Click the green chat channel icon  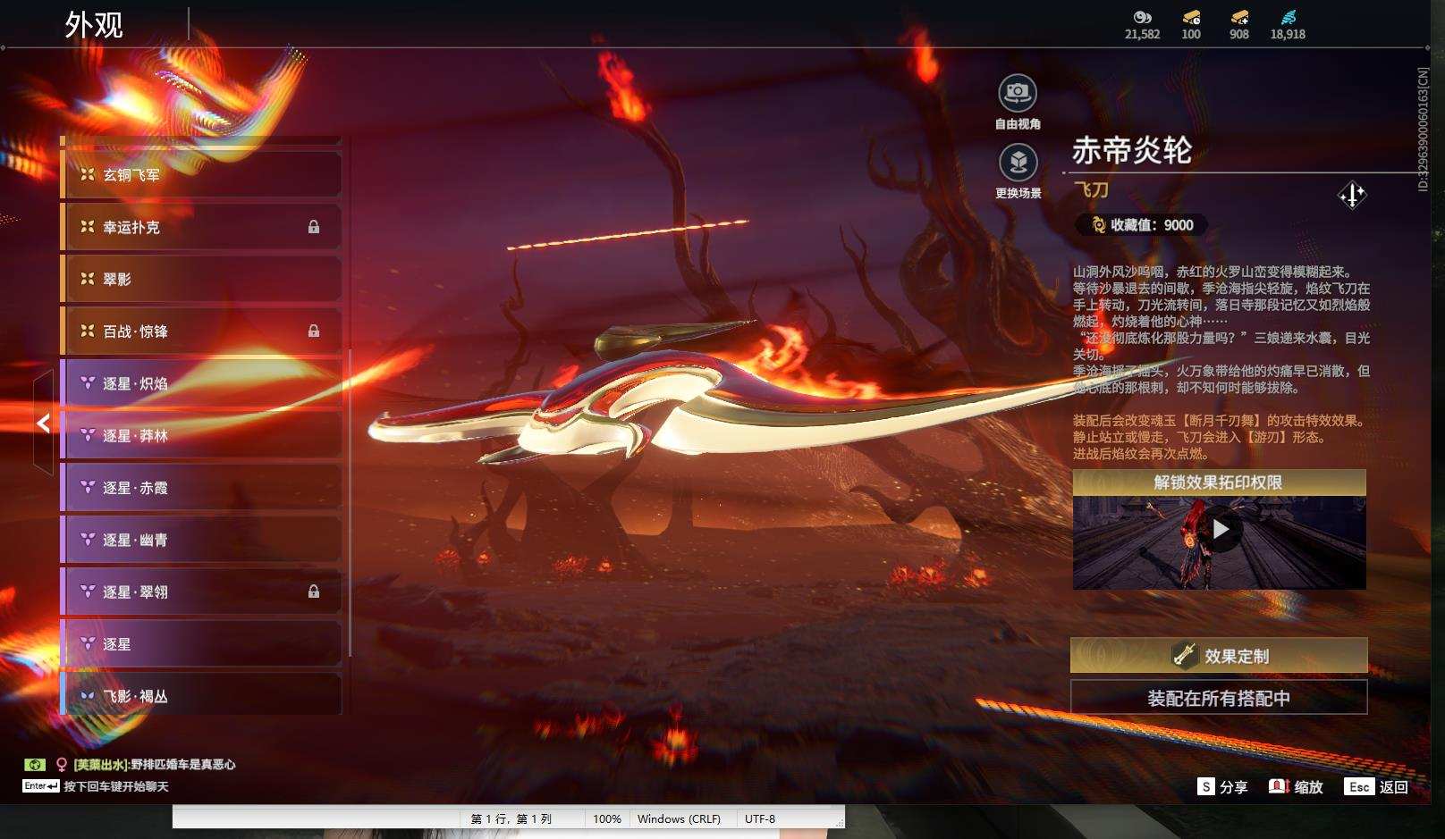[x=34, y=765]
